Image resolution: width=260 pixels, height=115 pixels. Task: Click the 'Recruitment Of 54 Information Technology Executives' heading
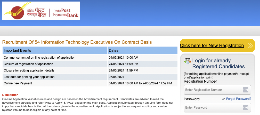77,42
